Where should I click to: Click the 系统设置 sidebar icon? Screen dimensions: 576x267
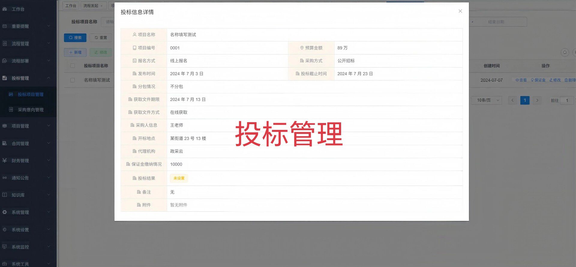coord(4,230)
